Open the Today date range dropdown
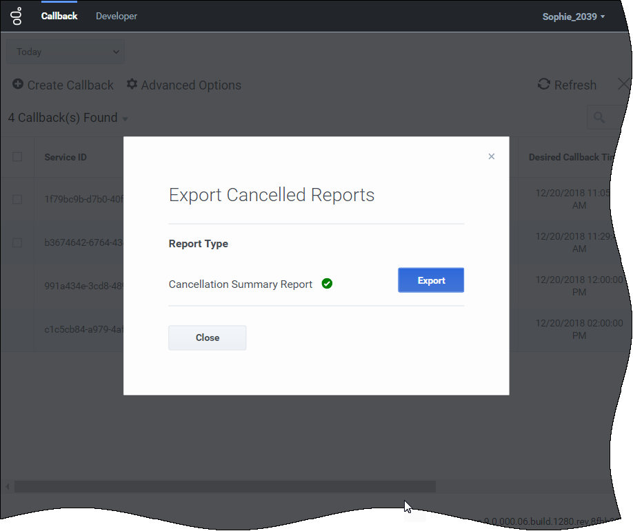 [66, 52]
